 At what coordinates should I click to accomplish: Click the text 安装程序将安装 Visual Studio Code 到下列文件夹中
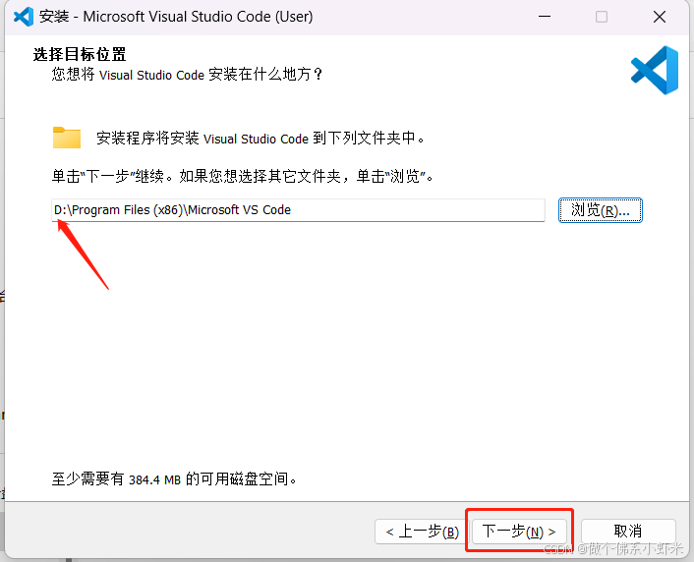tap(260, 139)
